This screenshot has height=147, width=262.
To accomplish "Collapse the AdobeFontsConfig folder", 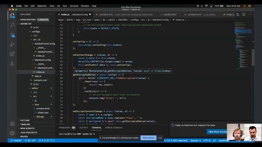I will [x=45, y=44].
